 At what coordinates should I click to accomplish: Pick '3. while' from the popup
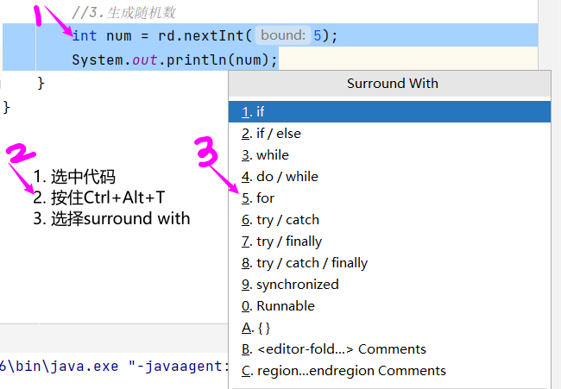coord(389,155)
